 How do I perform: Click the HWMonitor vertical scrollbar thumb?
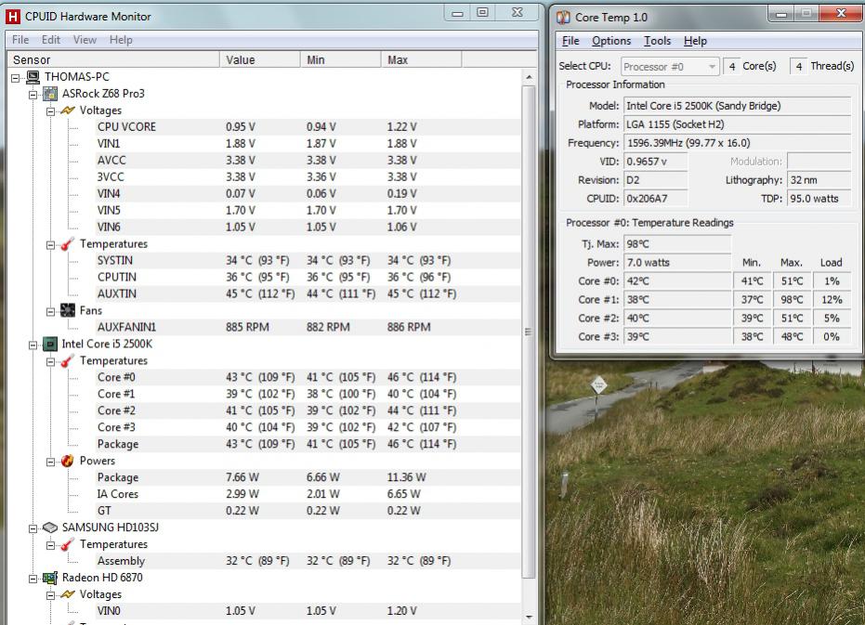(529, 332)
